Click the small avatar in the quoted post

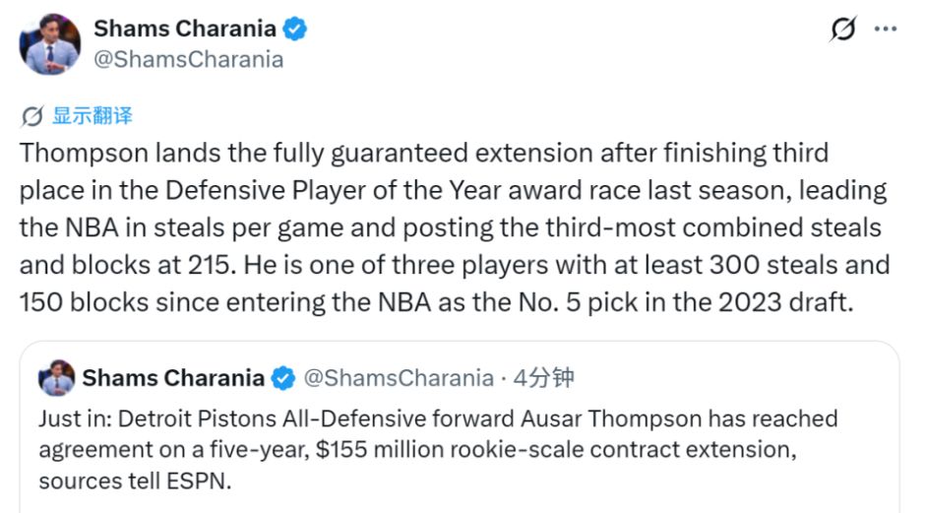point(57,378)
